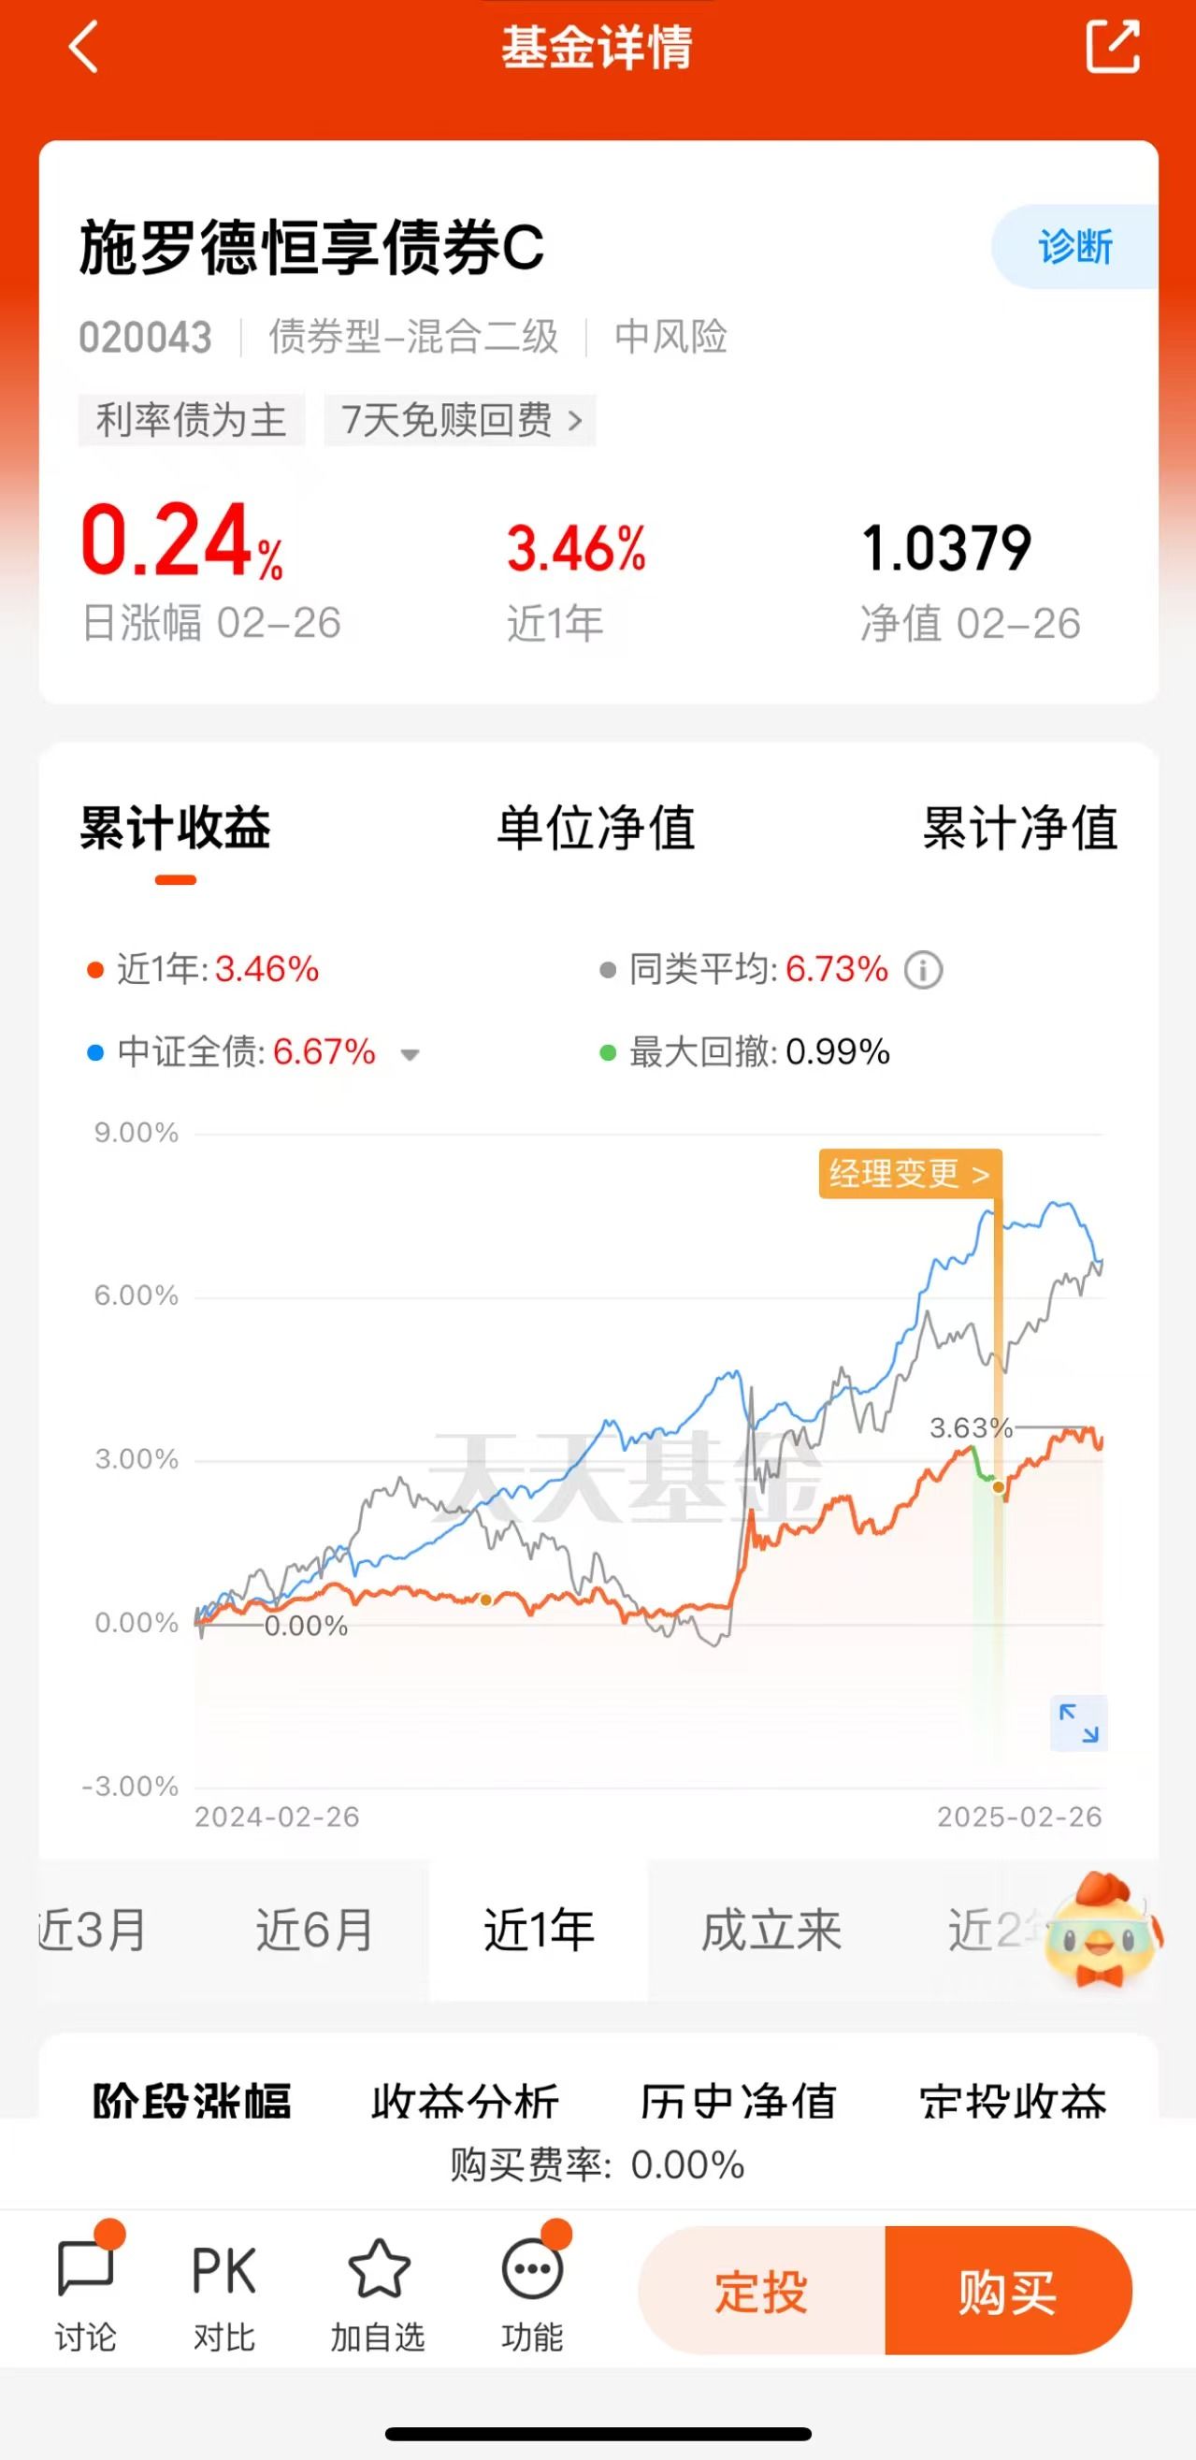Screen dimensions: 1196x2460
Task: Select the 近6月 time range
Action: point(314,1930)
